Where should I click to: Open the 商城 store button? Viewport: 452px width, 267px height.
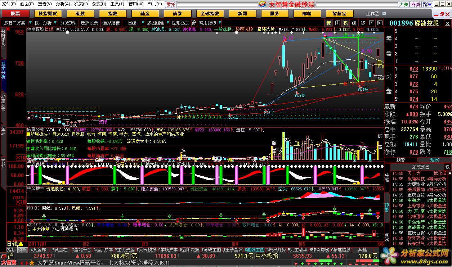tap(415, 4)
